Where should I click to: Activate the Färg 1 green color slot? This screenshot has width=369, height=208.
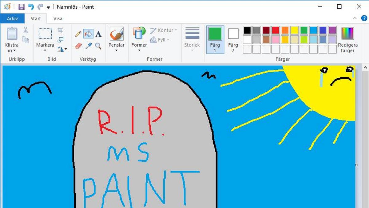[x=215, y=39]
